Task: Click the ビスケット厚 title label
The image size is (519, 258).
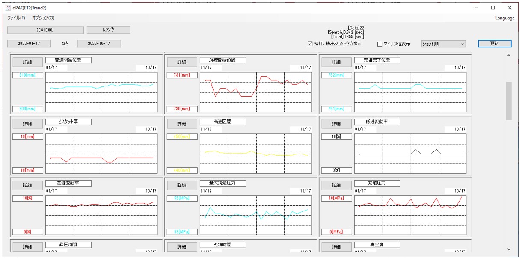Action: [x=68, y=122]
